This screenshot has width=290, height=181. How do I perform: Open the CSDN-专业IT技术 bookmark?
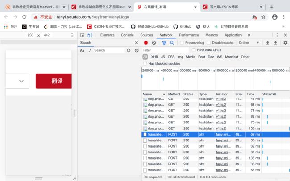(106, 26)
